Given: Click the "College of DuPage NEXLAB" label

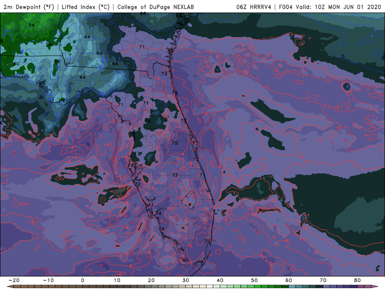Looking at the screenshot, I should pos(155,7).
